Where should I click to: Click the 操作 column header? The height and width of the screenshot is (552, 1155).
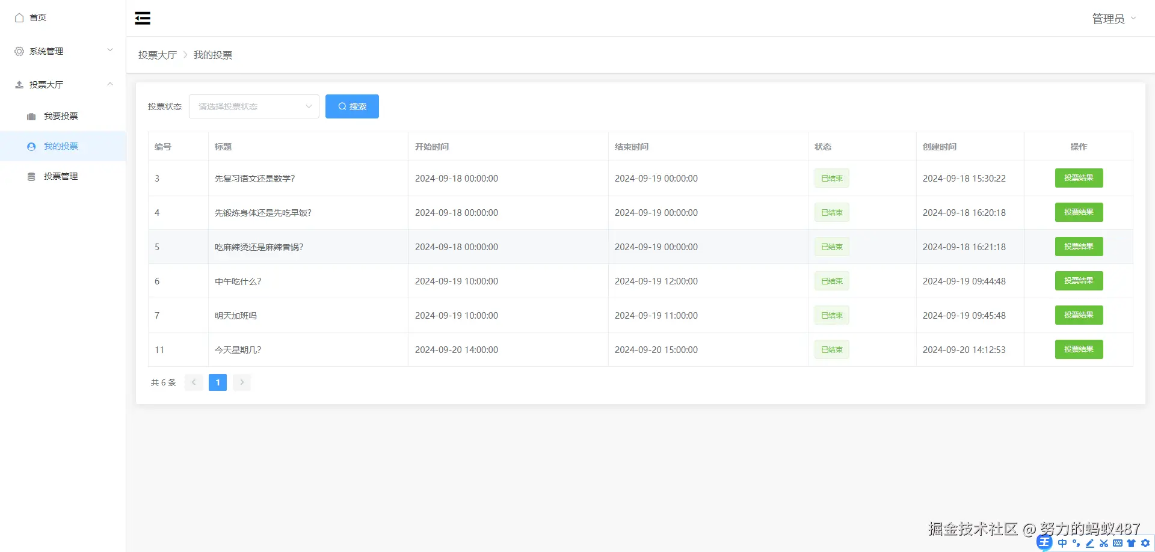[x=1079, y=147]
